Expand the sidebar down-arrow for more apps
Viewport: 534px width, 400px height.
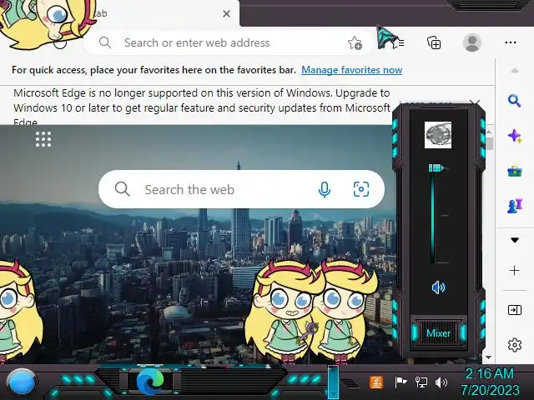click(515, 240)
